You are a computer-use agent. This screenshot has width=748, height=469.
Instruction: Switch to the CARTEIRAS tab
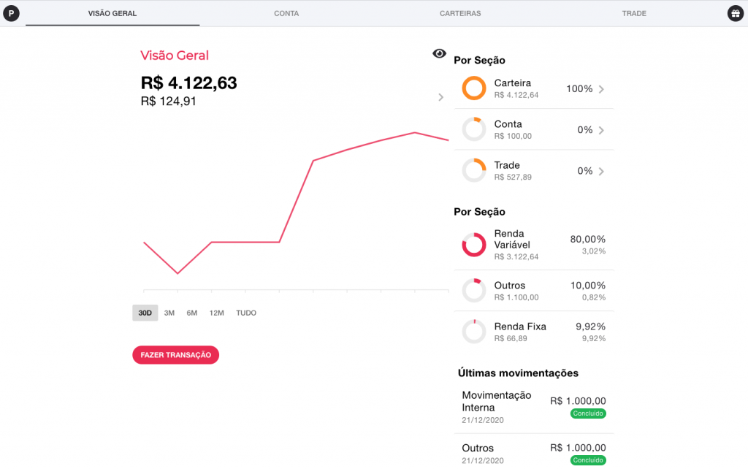pos(460,13)
